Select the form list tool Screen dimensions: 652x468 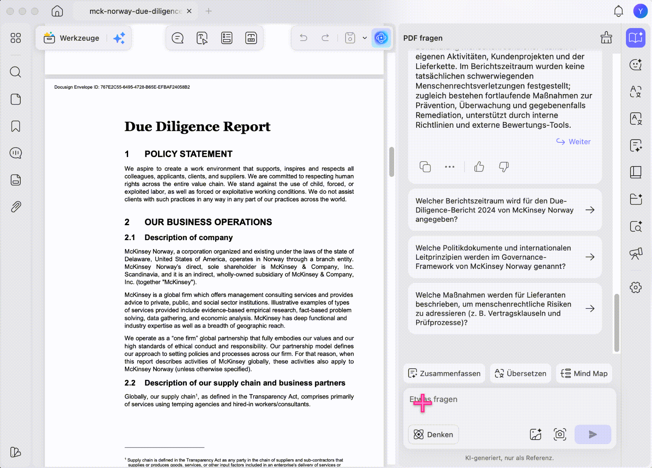[x=227, y=38]
